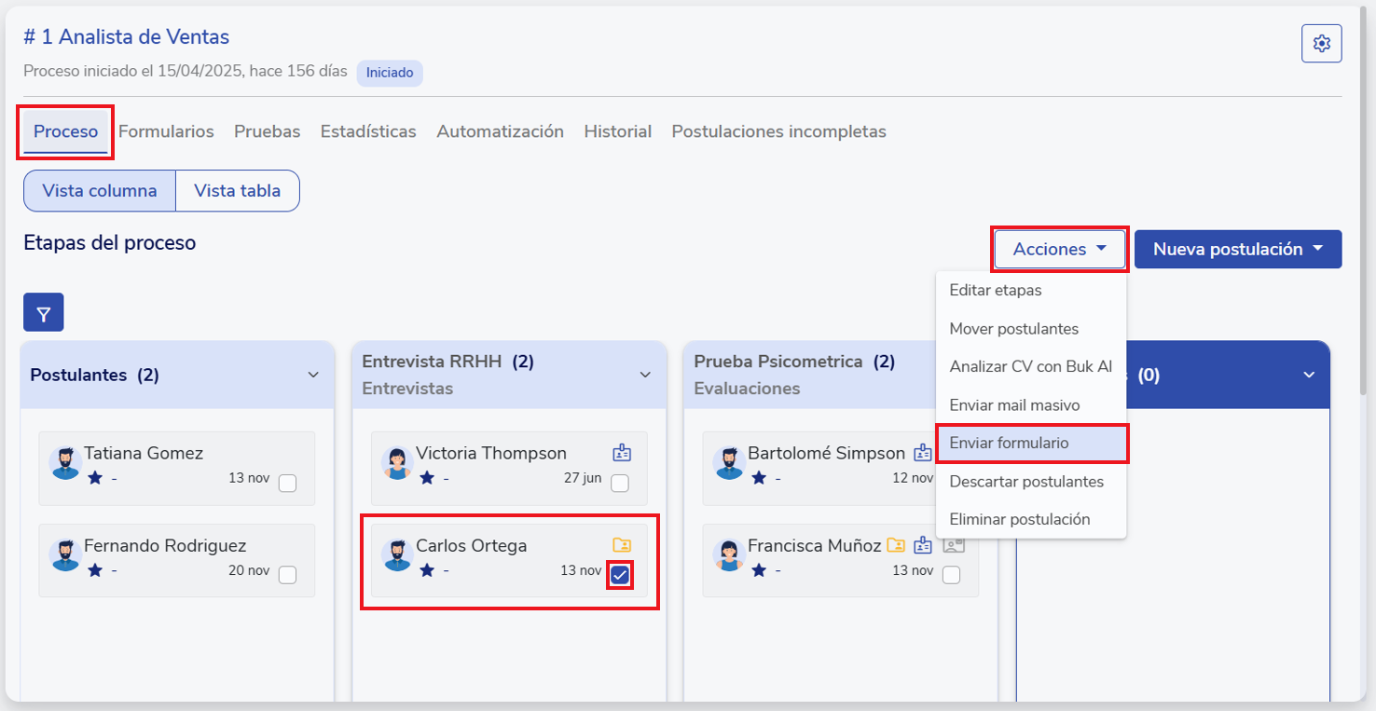Click the folder icon on Carlos Ortega's card
Image resolution: width=1376 pixels, height=711 pixels.
(x=622, y=545)
